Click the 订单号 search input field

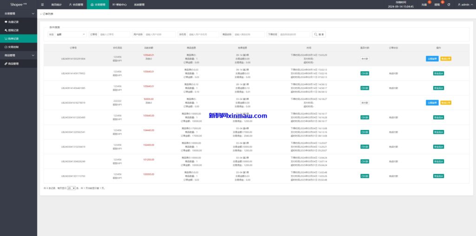(x=114, y=34)
